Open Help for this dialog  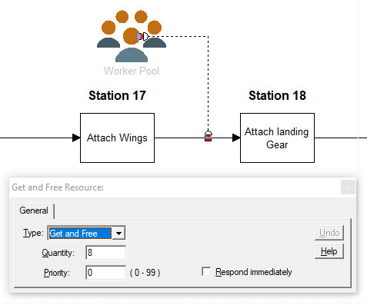[329, 251]
